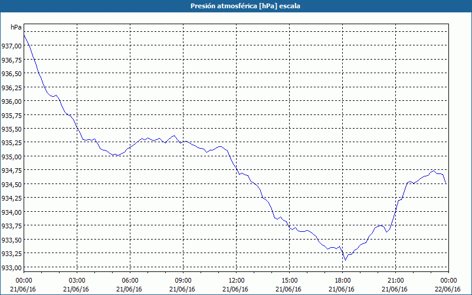Image resolution: width=472 pixels, height=295 pixels.
Task: Click the 21:00 time axis label
Action: 395,281
